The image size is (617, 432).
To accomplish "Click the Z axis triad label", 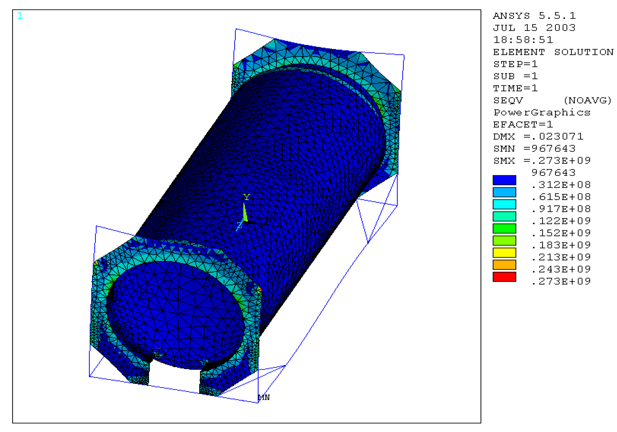I will coord(239,225).
